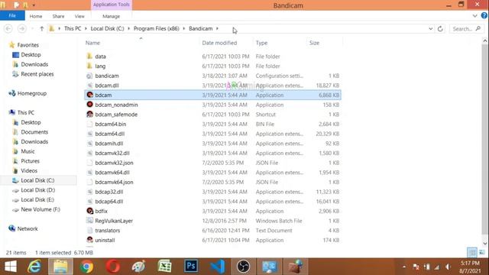Screen dimensions: 489x275
Task: Sort by the Date modified column header
Action: coord(219,43)
